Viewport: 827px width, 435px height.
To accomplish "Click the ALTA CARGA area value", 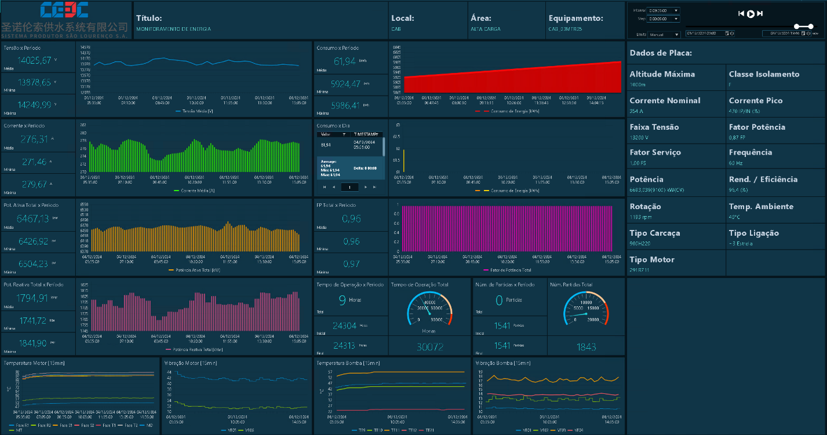I will [x=486, y=29].
